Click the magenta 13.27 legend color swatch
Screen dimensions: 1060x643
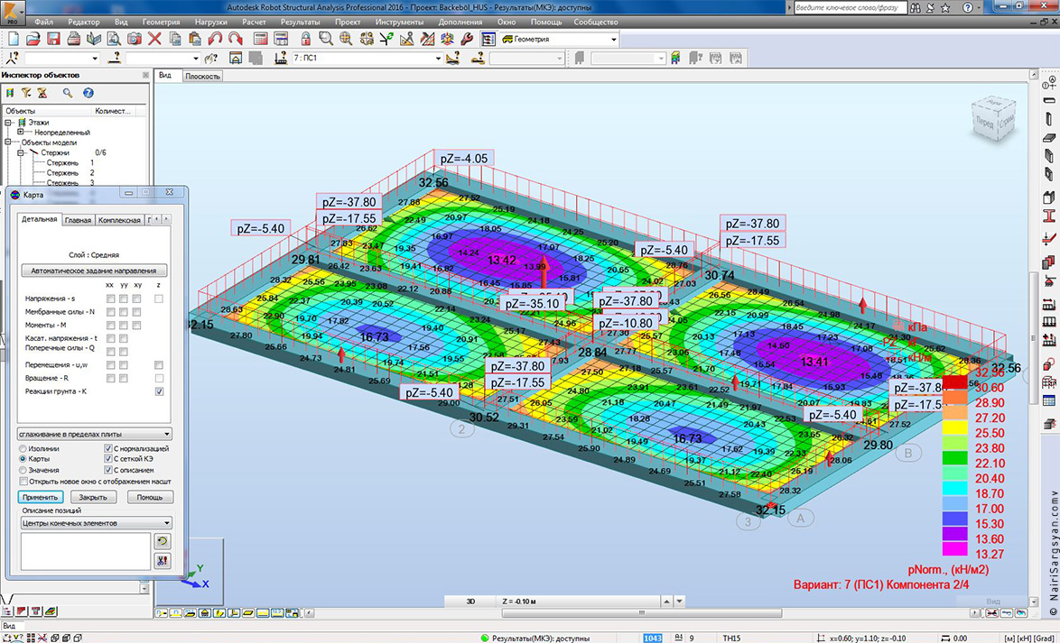(x=954, y=547)
